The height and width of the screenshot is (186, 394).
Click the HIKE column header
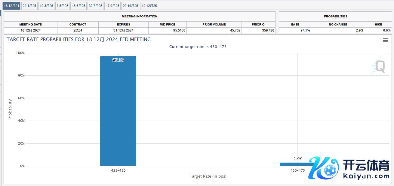pyautogui.click(x=378, y=24)
